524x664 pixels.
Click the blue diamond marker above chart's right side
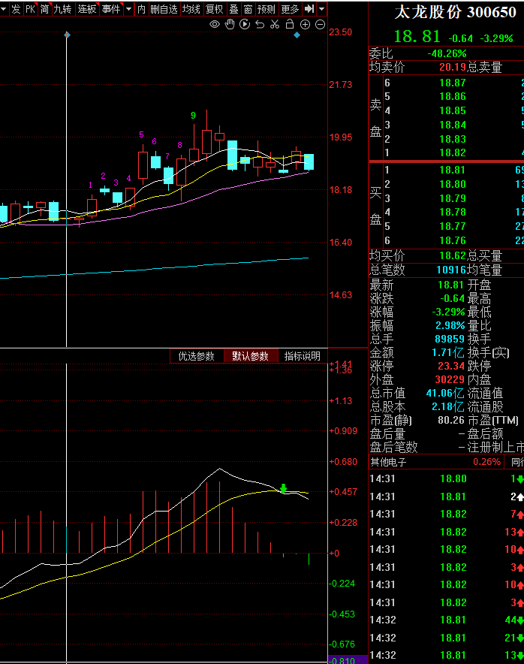point(297,35)
